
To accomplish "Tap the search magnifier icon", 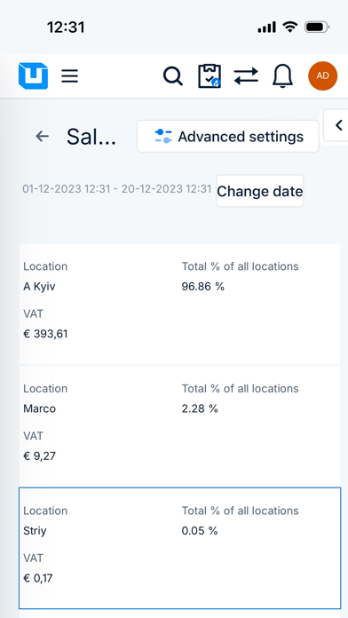I will click(x=172, y=75).
